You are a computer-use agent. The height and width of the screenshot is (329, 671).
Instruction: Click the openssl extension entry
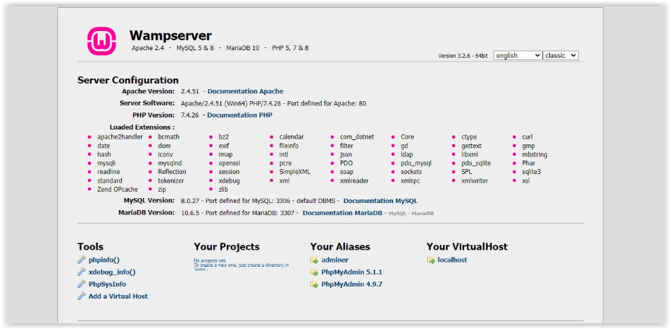point(230,163)
